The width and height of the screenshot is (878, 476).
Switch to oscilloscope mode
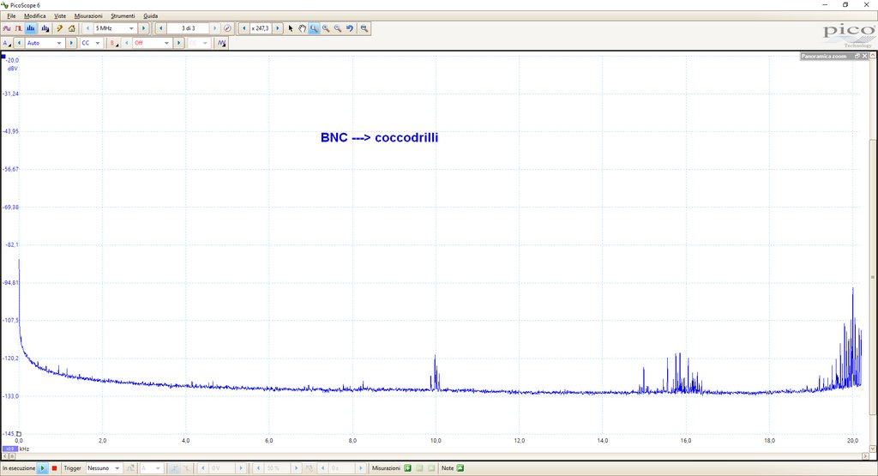coord(7,28)
